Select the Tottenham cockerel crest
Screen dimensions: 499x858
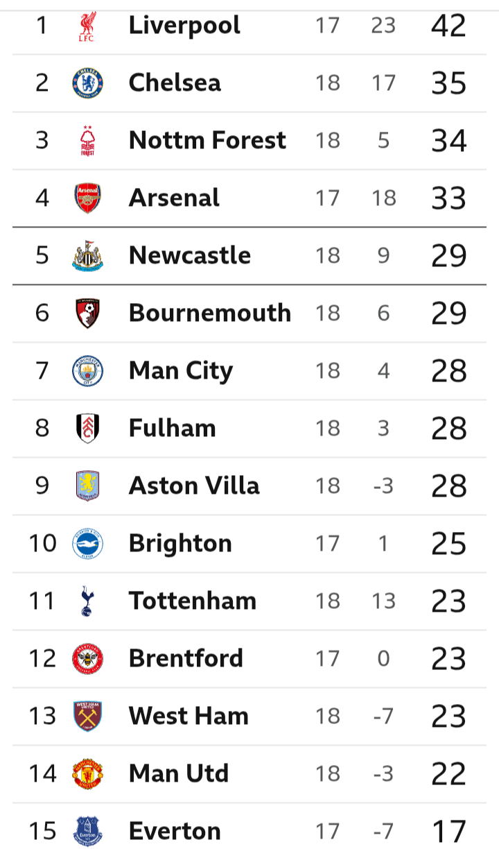point(88,601)
